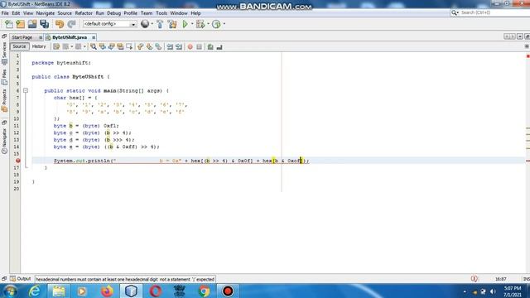
Task: Open the Team menu
Action: pos(147,13)
